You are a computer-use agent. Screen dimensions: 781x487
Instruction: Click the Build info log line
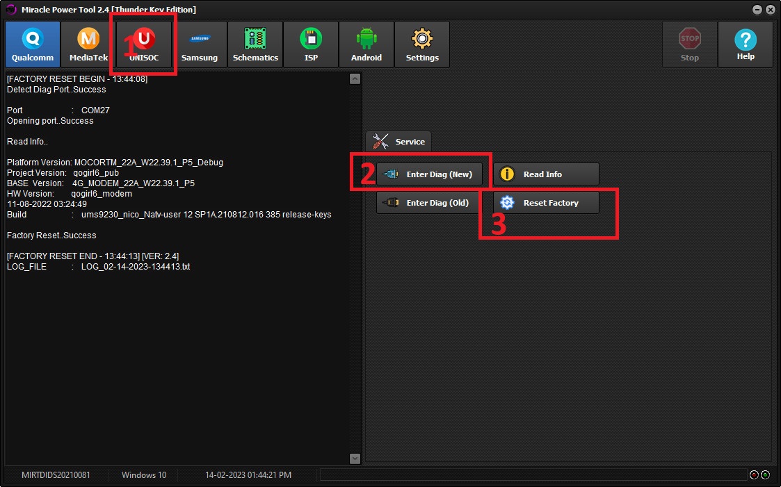click(x=169, y=215)
